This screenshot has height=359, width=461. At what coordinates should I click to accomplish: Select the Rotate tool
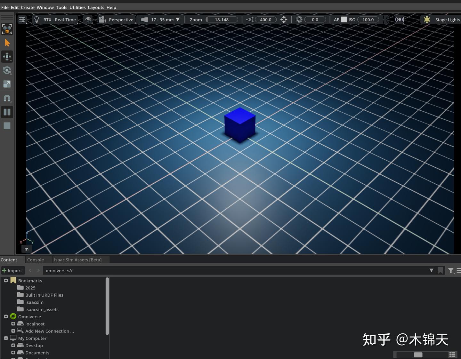pos(7,70)
